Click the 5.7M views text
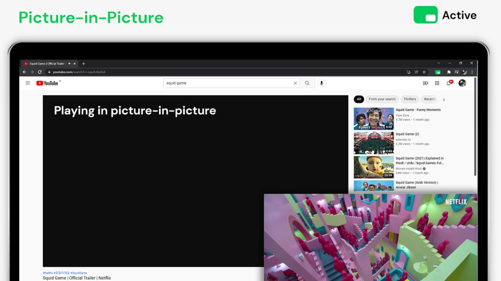This screenshot has height=281, width=501. (x=403, y=120)
